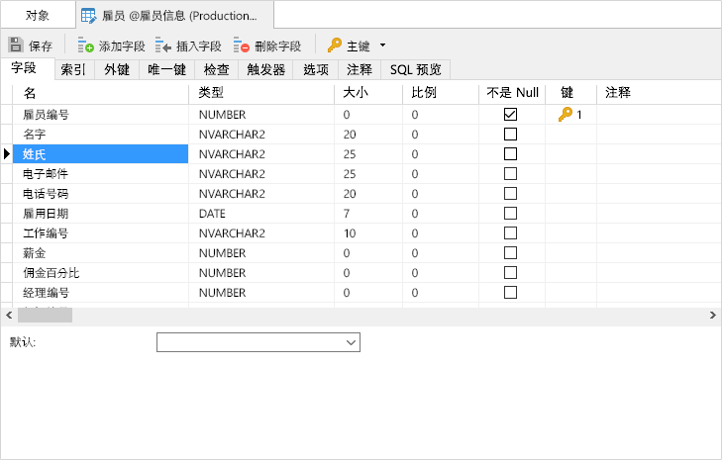Switch to the 索引 tab
This screenshot has width=722, height=460.
[73, 69]
